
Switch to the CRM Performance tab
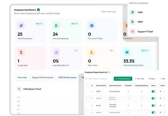pos(67,78)
